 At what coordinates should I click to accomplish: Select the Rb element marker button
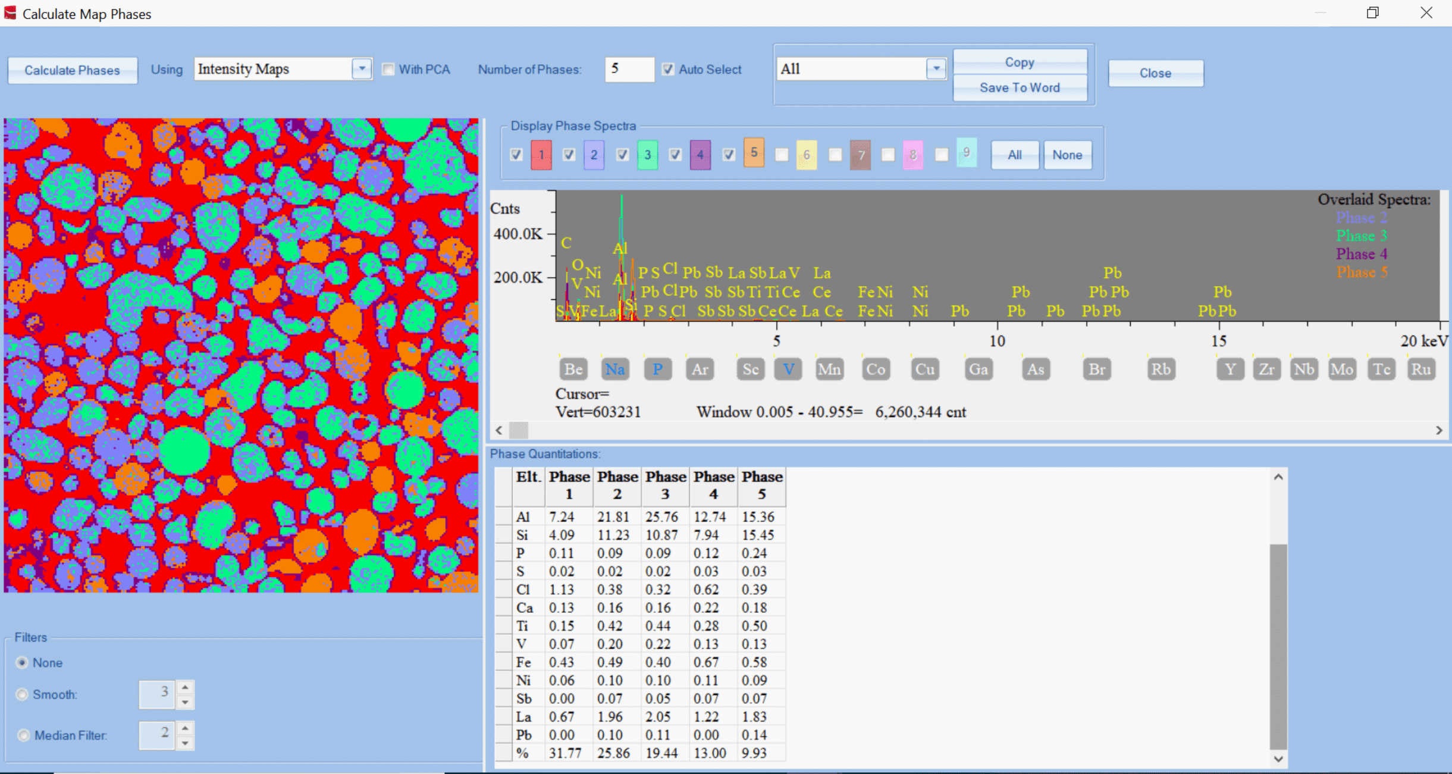pos(1161,369)
